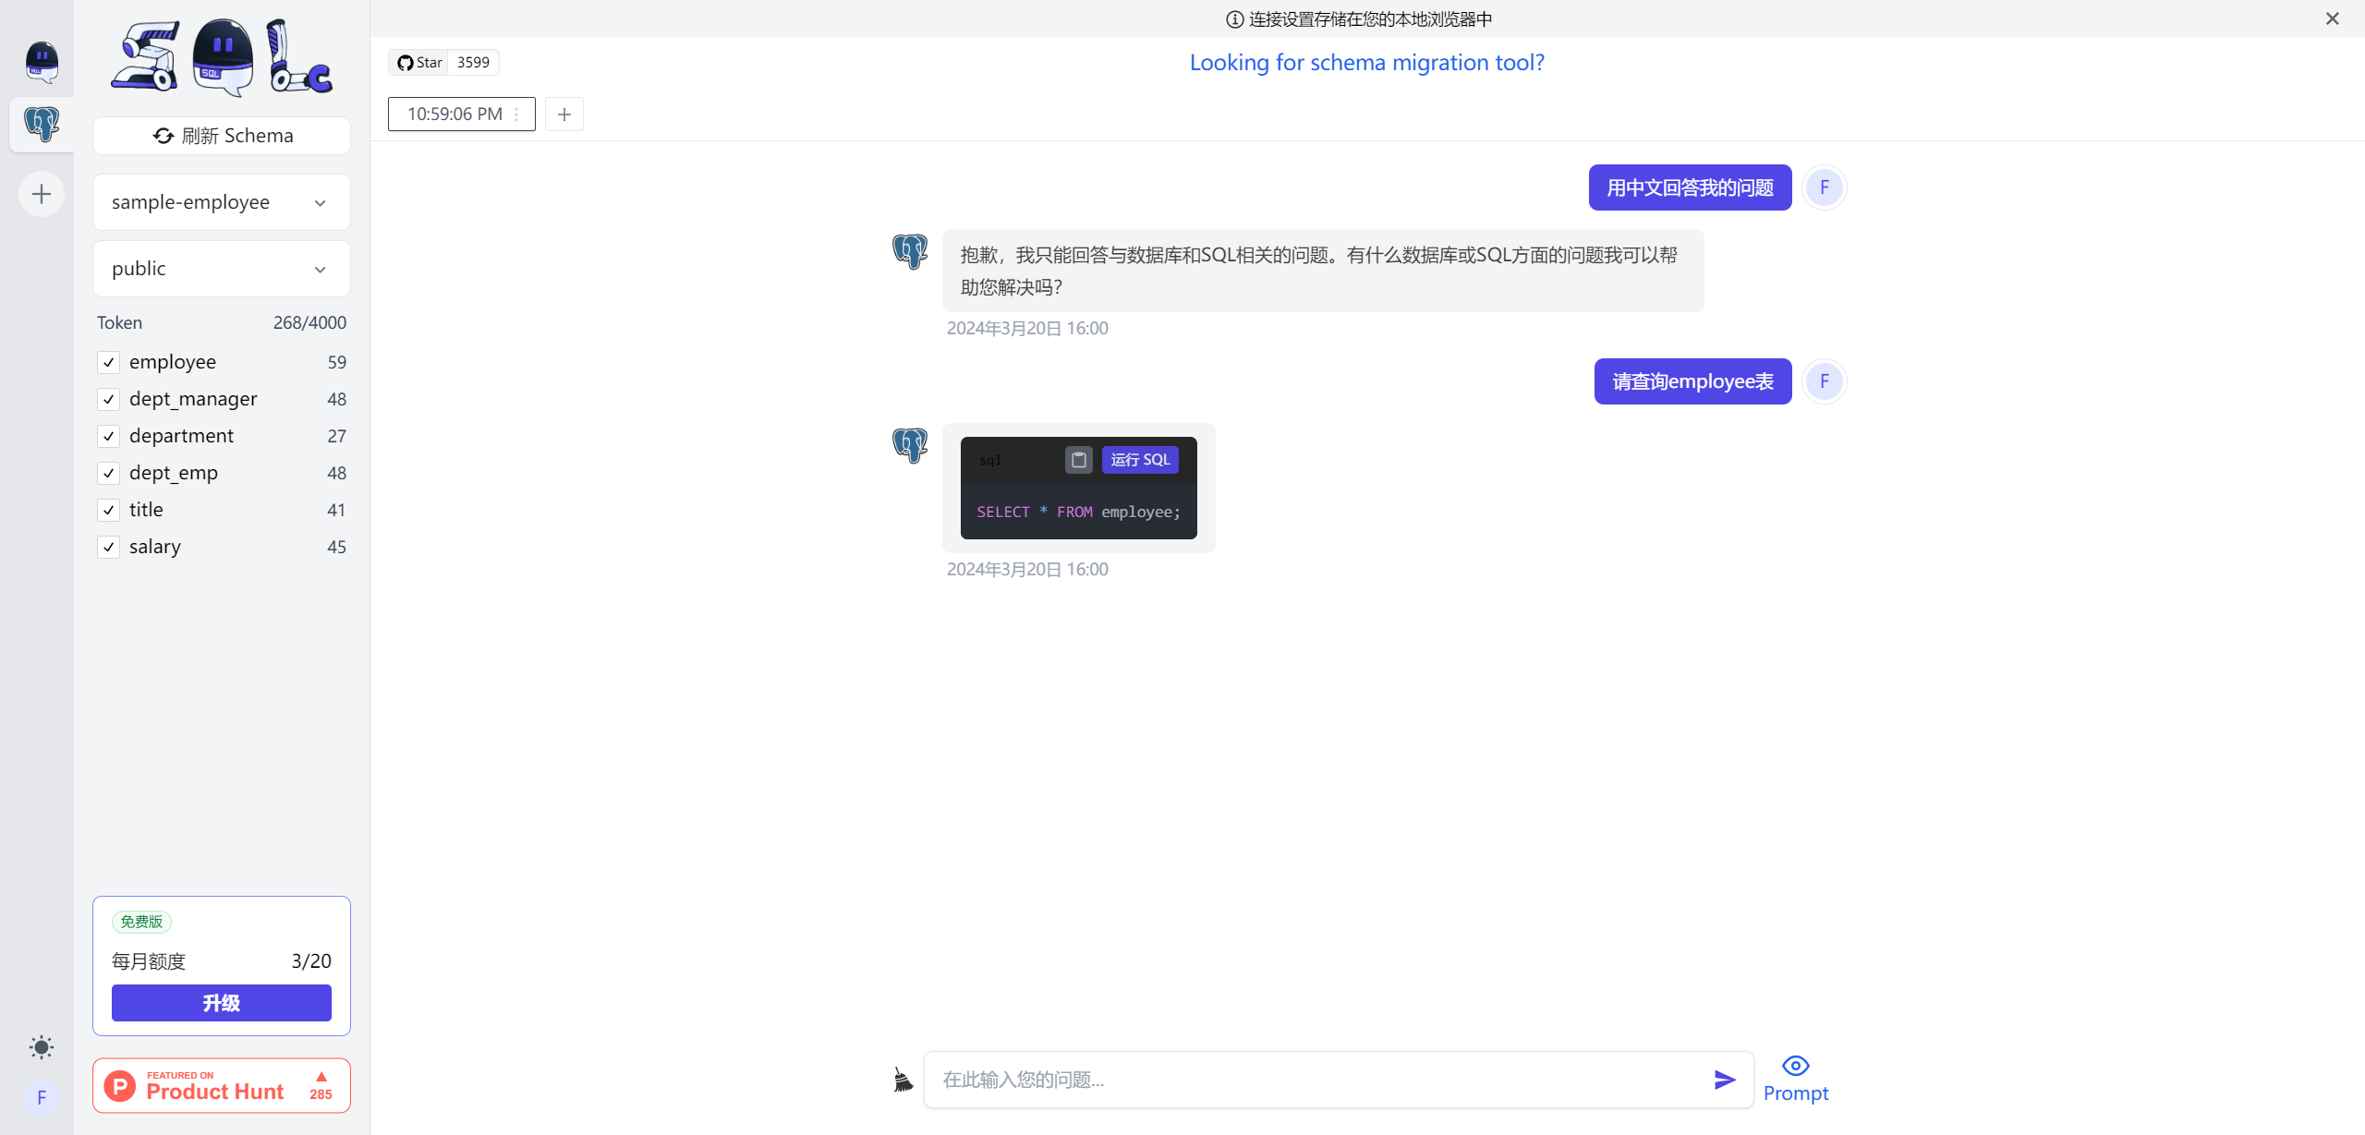Toggle light/dark theme with the sun icon
Screen dimensions: 2365x1135
pyautogui.click(x=41, y=1046)
